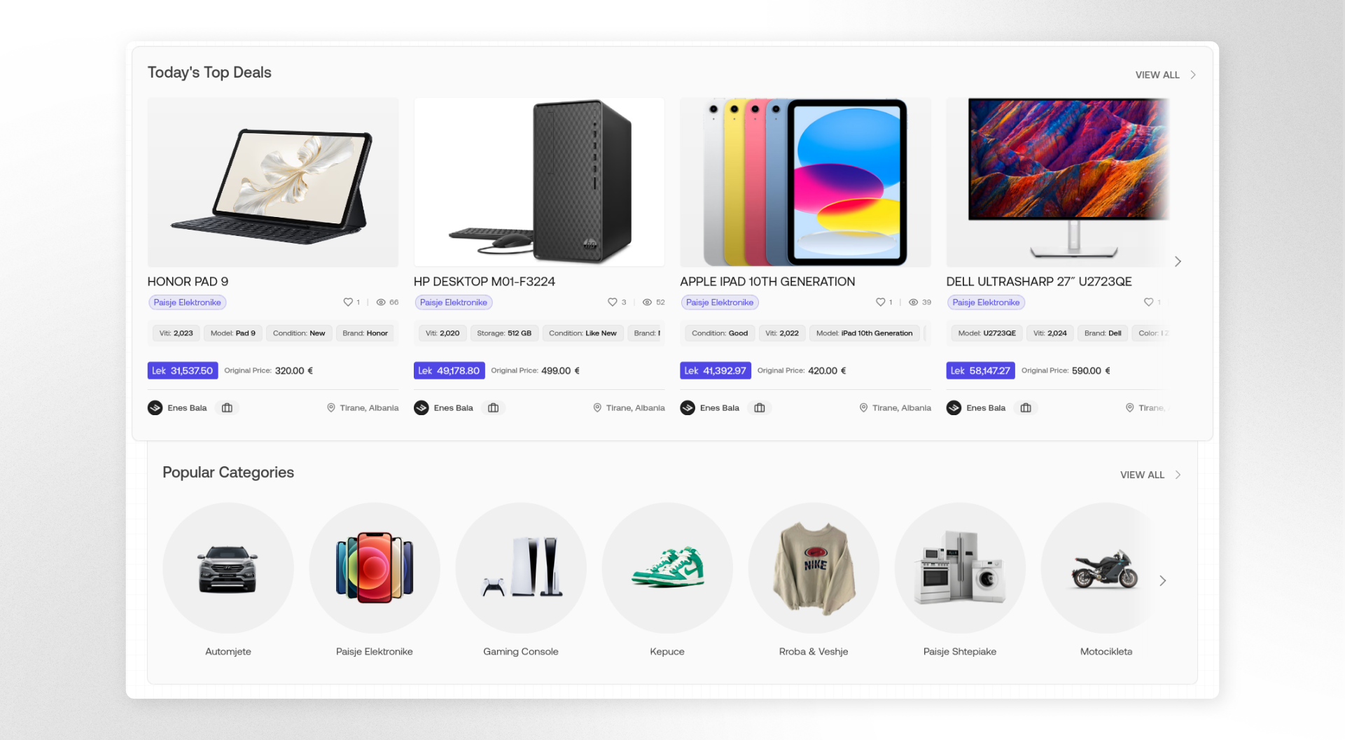Click views eye icon on Apple iPad
Viewport: 1345px width, 740px height.
point(914,302)
